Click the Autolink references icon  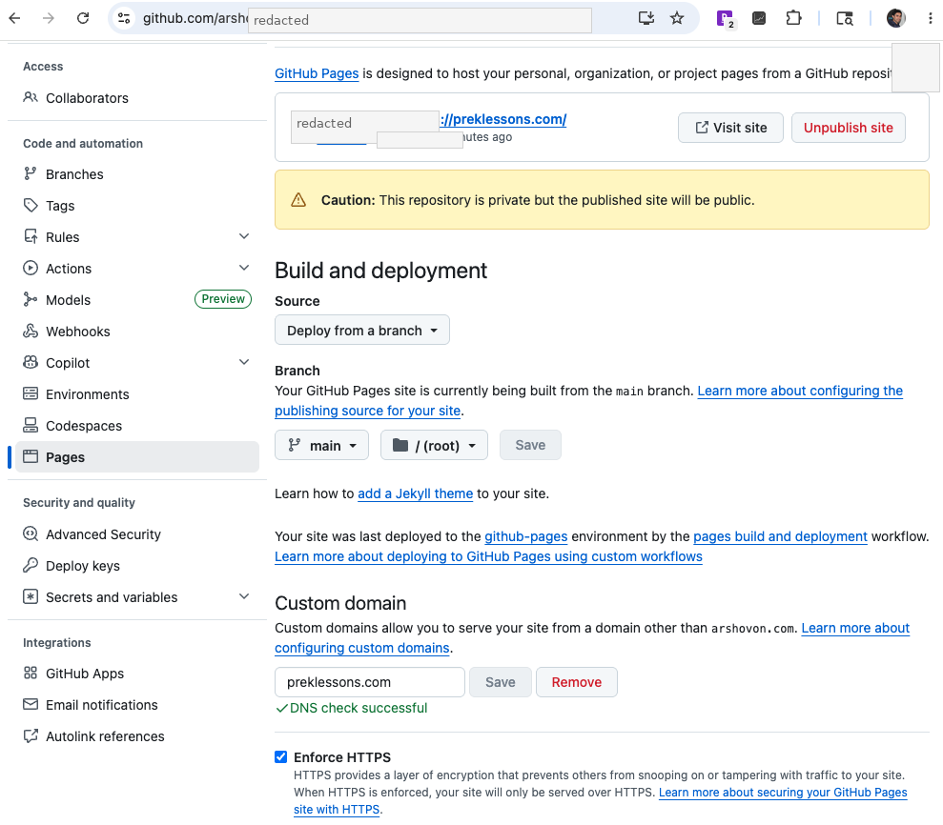(31, 736)
